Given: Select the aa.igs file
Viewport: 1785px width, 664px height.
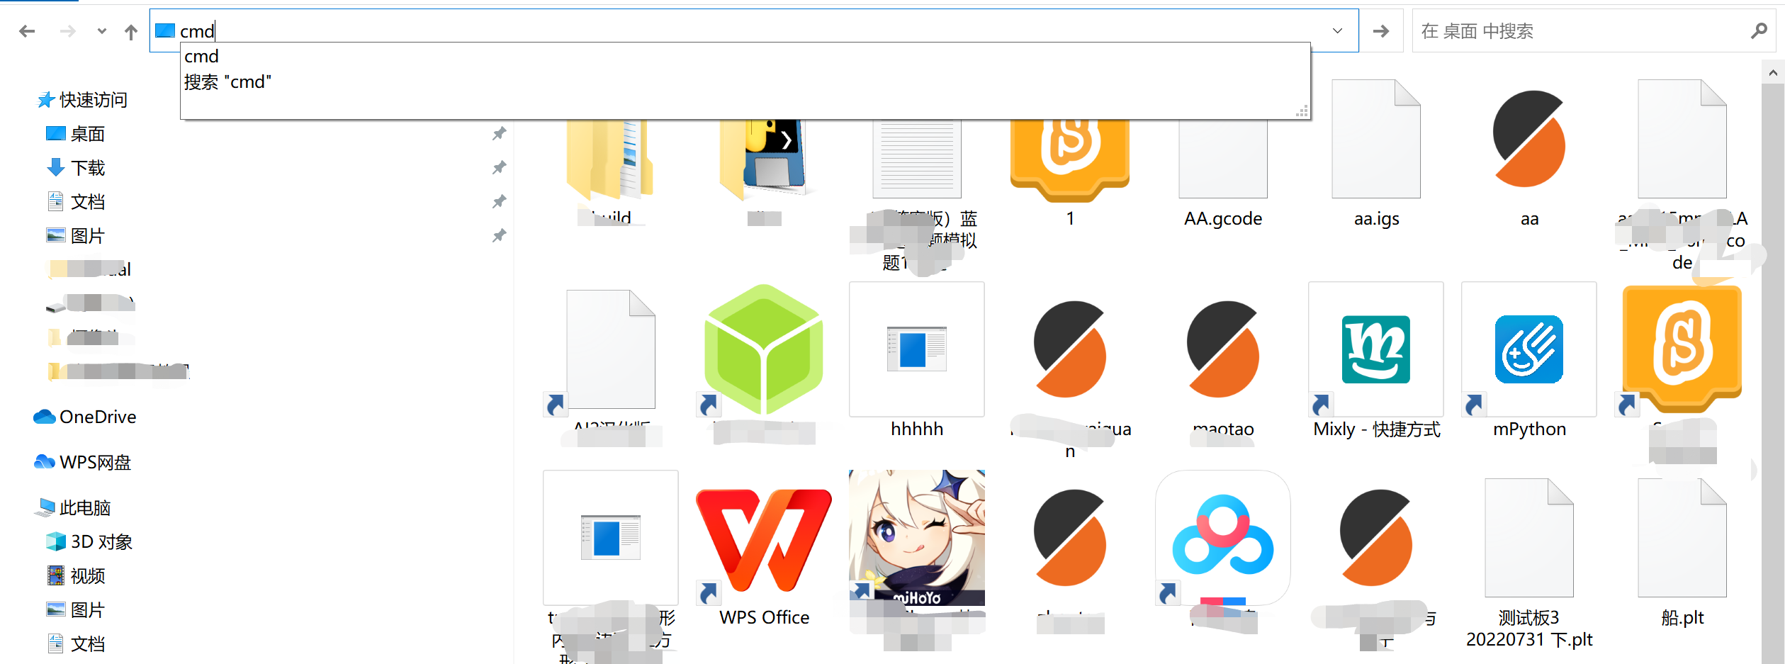Looking at the screenshot, I should click(1376, 152).
